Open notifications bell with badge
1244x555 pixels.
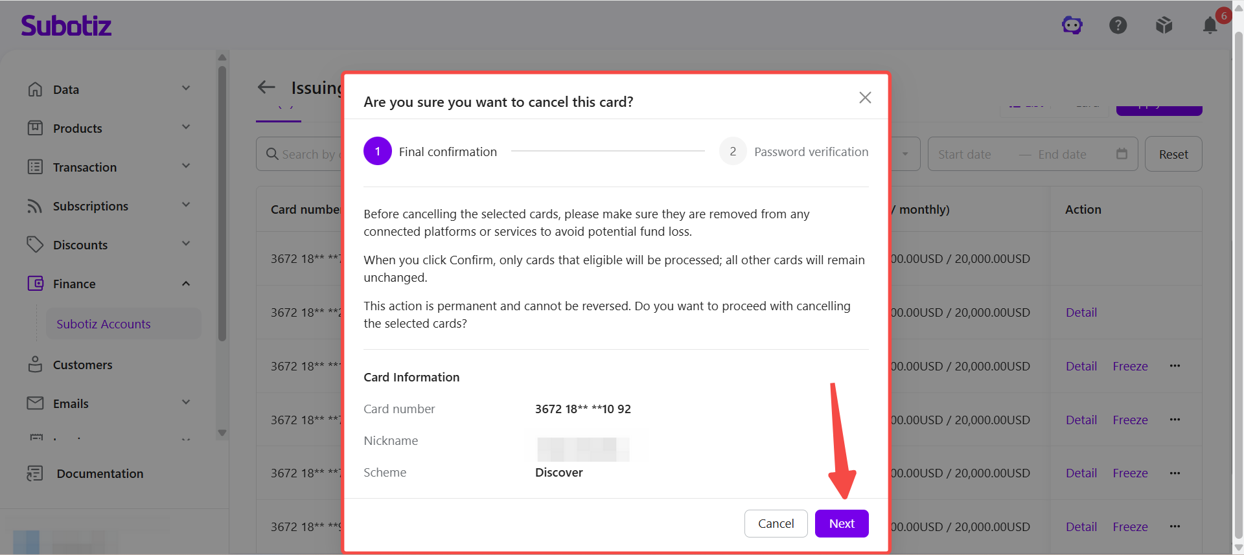[1210, 25]
